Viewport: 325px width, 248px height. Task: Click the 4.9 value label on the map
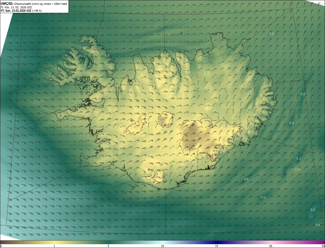pyautogui.click(x=302, y=94)
